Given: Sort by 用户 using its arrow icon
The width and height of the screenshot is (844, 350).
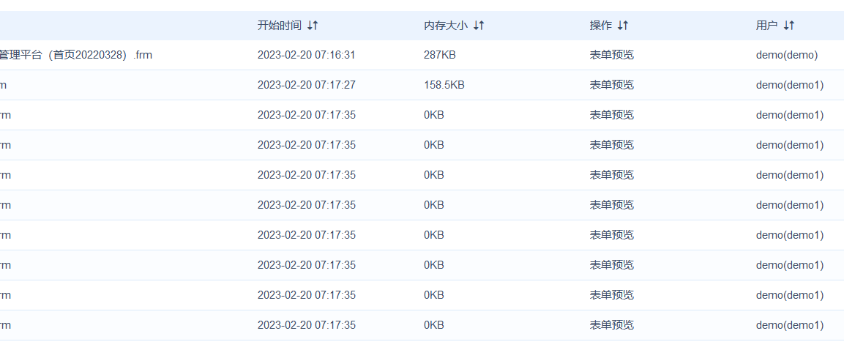Looking at the screenshot, I should pos(789,26).
